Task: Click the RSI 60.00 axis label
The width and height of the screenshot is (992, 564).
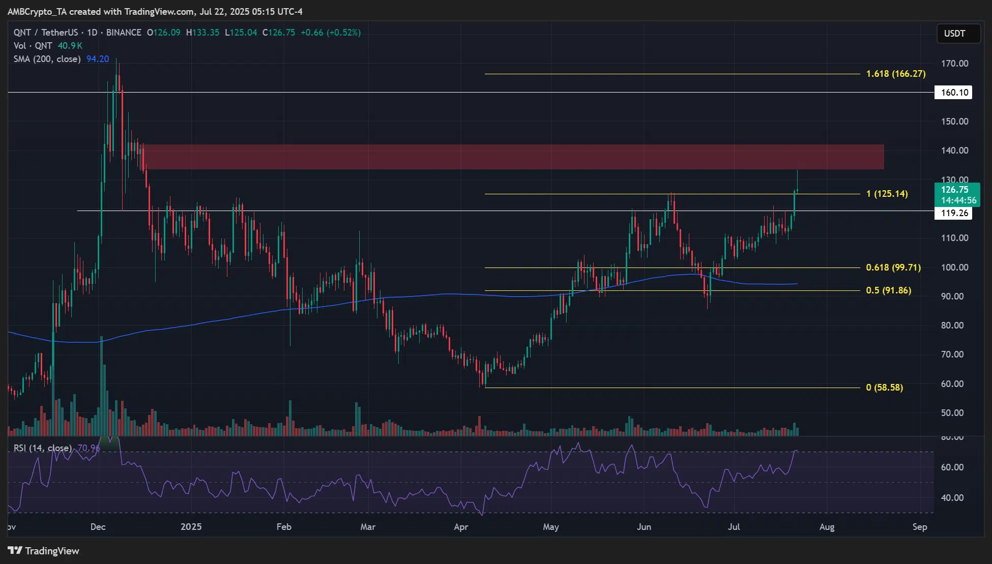Action: click(x=952, y=467)
